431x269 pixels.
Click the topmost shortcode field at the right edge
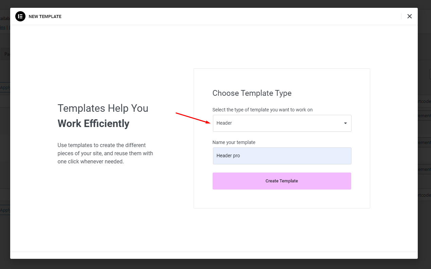point(424,101)
